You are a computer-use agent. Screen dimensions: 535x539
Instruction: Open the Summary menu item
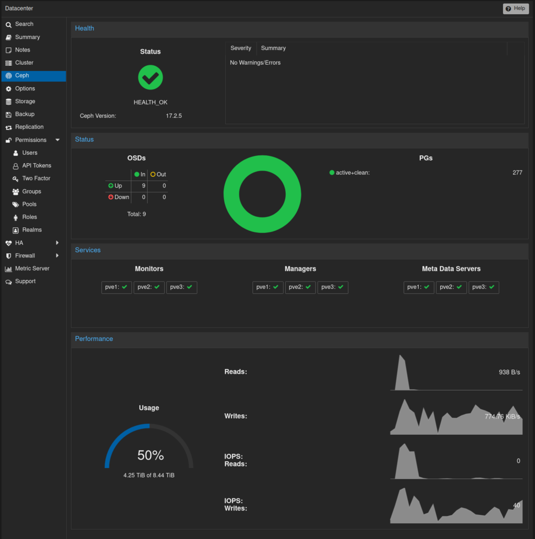coord(34,37)
